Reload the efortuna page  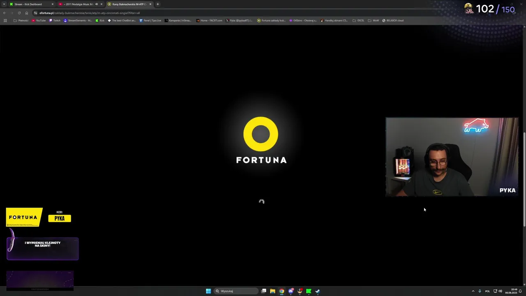point(19,13)
